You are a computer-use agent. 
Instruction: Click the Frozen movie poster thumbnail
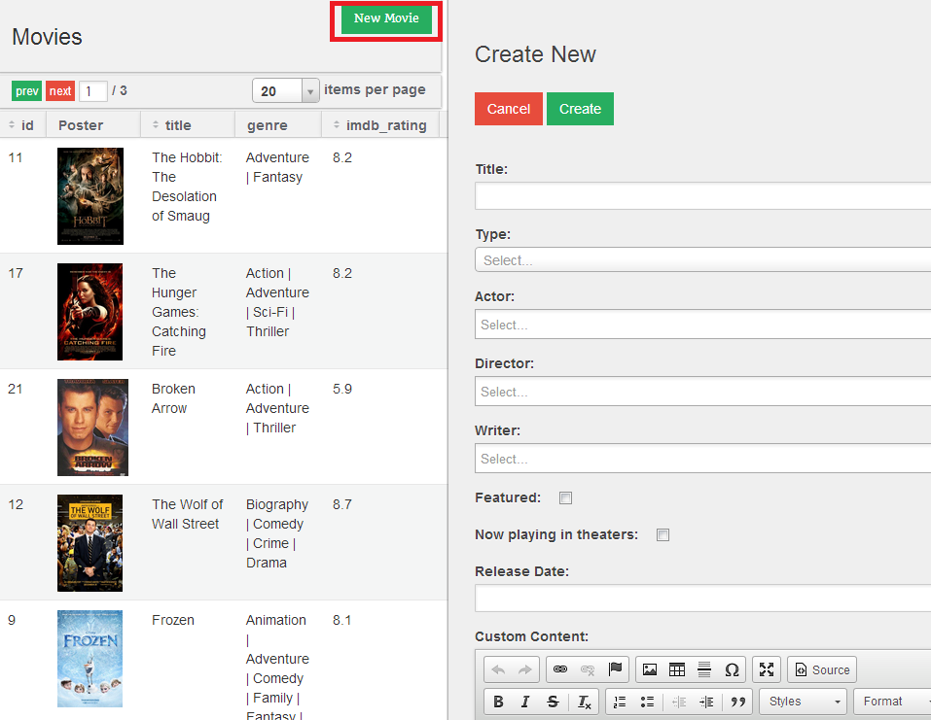(x=90, y=658)
